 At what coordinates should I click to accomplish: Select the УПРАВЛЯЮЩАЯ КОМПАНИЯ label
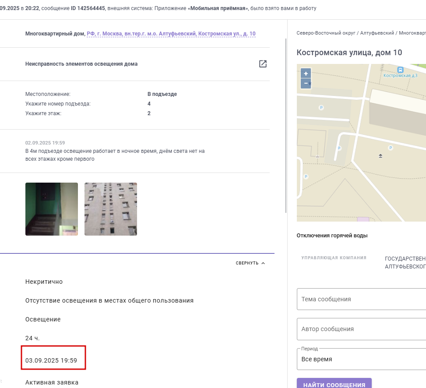coord(334,258)
